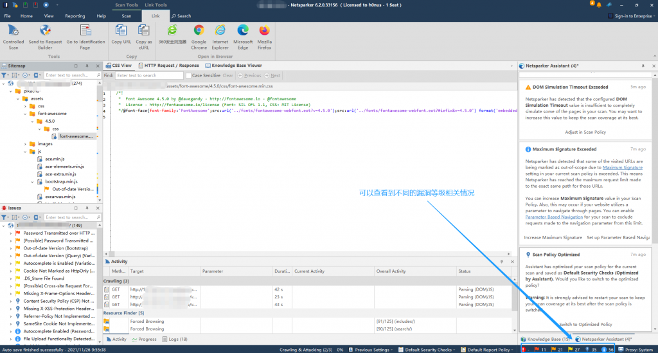Click the Copy as cURL icon
The image size is (658, 353).
coord(143,31)
